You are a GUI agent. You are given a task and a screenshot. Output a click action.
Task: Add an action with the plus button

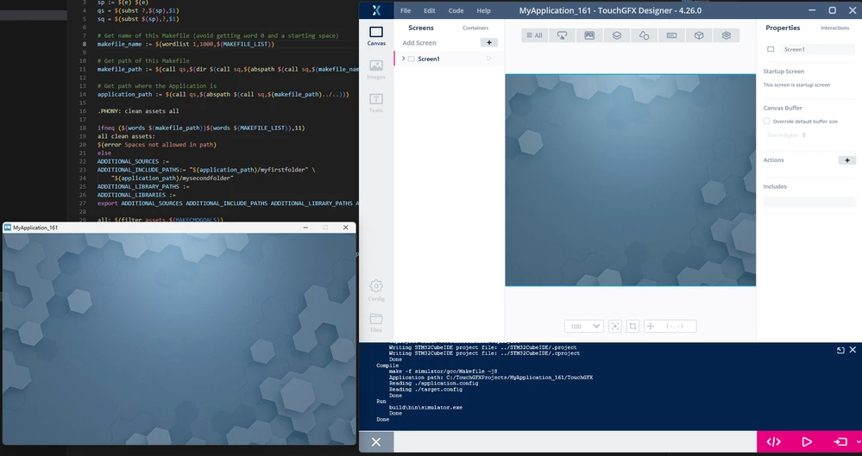point(846,160)
